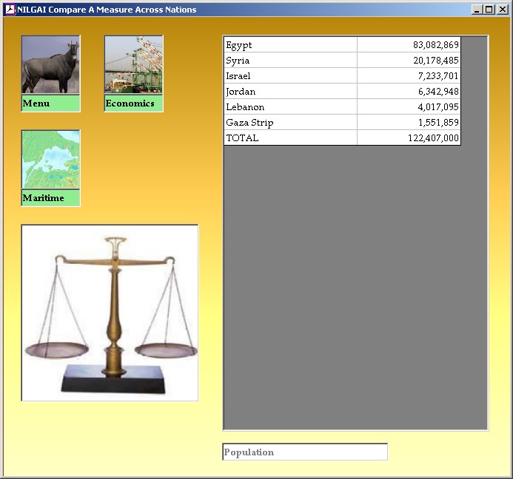The image size is (513, 479).
Task: Select the Syria country cell
Action: [x=290, y=61]
